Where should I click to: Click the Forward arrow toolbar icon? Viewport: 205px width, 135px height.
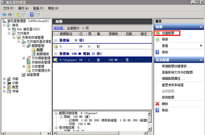(x=10, y=14)
